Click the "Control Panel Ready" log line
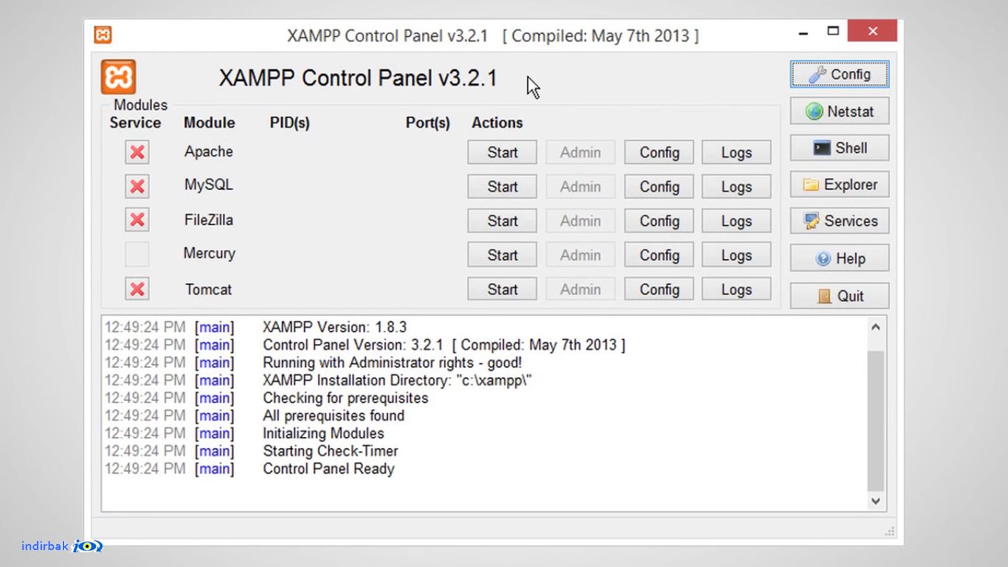 (328, 469)
